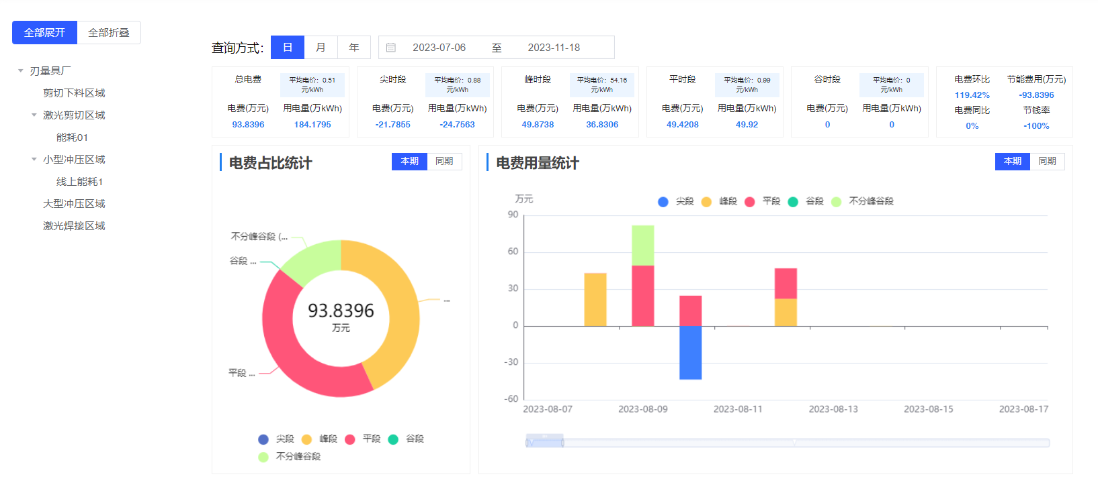This screenshot has width=1098, height=497.
Task: Toggle 峰段 yellow legend dot in bar chart
Action: click(x=706, y=202)
